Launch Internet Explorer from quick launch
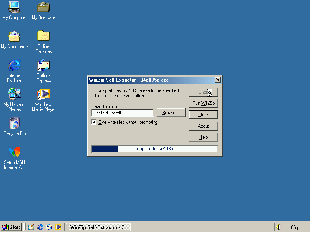The height and width of the screenshot is (232, 310). pyautogui.click(x=40, y=227)
